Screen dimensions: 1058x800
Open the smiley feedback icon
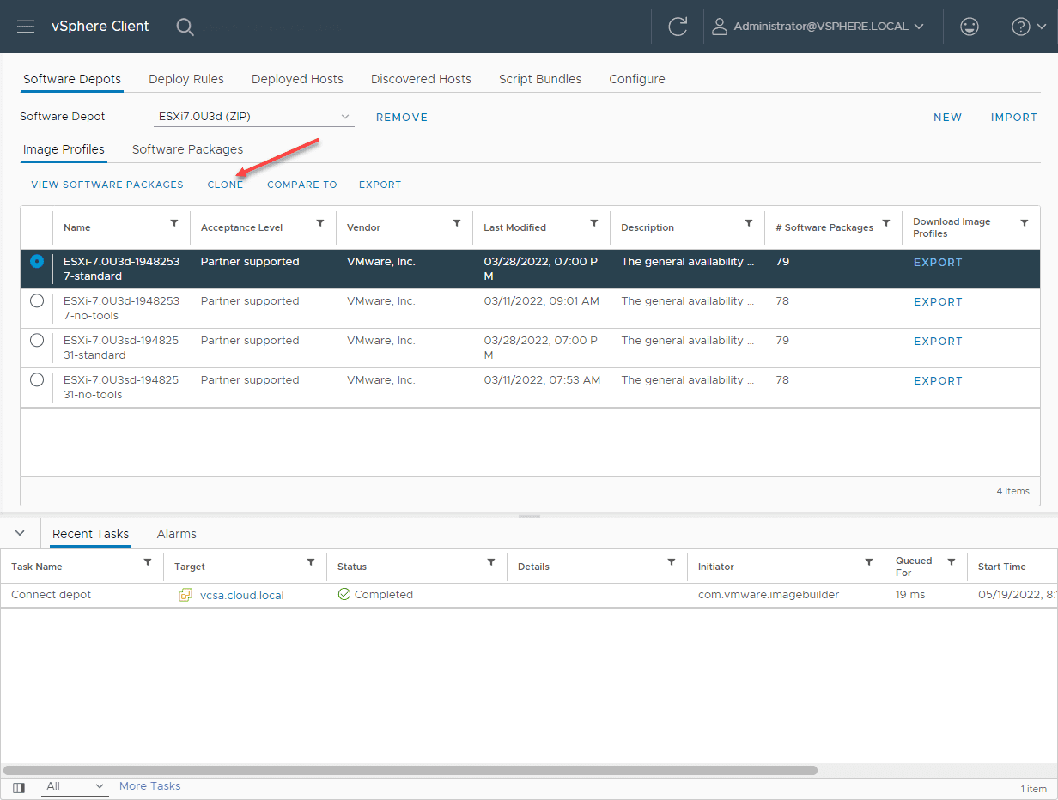[969, 27]
